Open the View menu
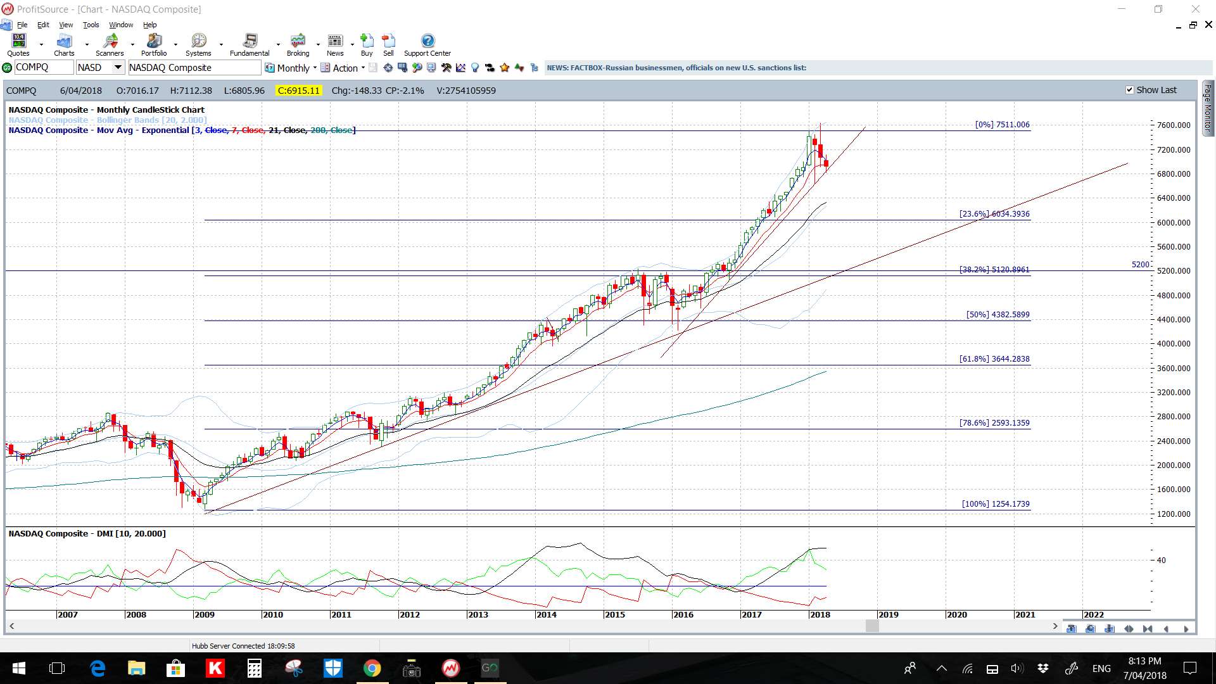This screenshot has width=1216, height=684. pyautogui.click(x=66, y=25)
